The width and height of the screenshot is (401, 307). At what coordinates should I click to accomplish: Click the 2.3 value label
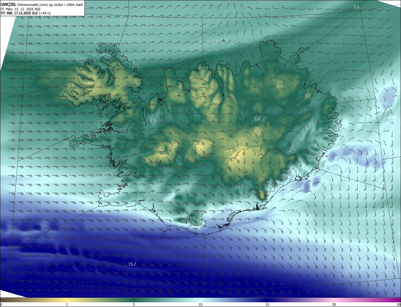(x=216, y=101)
